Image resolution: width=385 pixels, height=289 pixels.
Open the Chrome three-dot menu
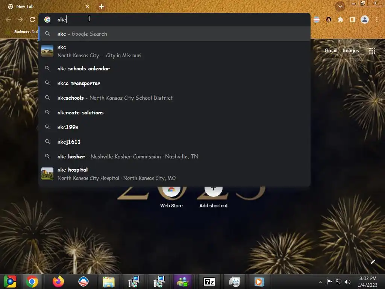pos(377,20)
